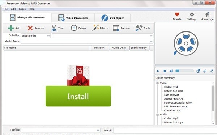Close the Freemore converter window

pyautogui.click(x=210, y=3)
